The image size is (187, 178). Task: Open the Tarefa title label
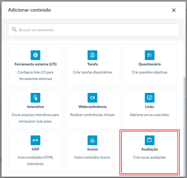click(92, 64)
